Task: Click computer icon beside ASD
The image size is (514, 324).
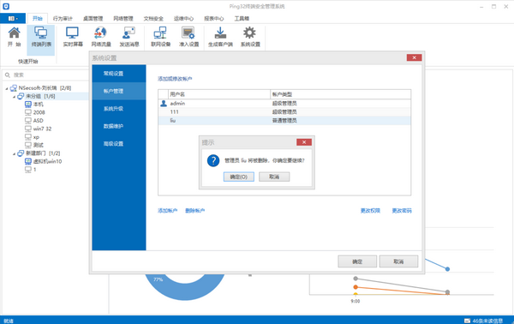Action: (x=28, y=121)
